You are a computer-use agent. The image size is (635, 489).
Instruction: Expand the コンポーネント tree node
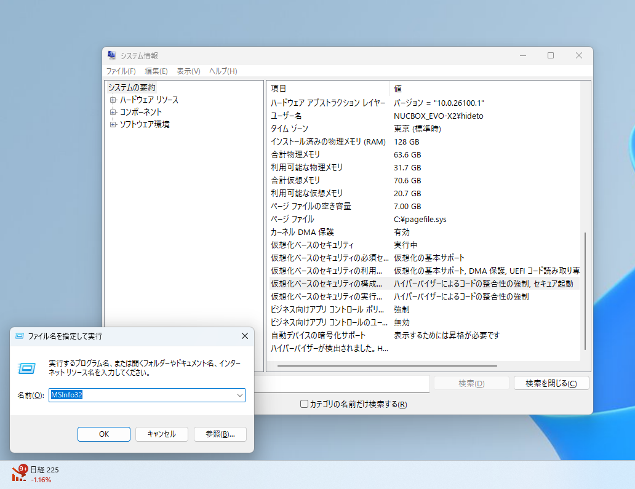[112, 113]
